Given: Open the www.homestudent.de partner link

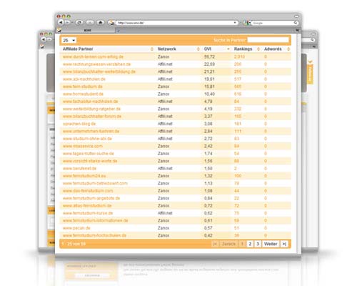Looking at the screenshot, I should tap(83, 94).
